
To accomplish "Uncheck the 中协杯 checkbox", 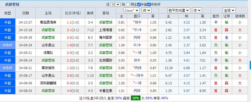I will click(149, 4).
